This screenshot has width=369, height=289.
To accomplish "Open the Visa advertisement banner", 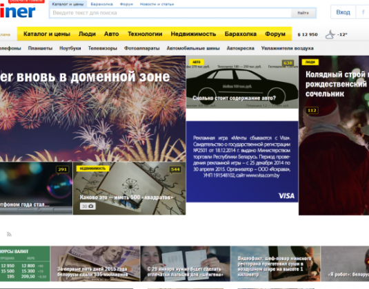I will [242, 162].
